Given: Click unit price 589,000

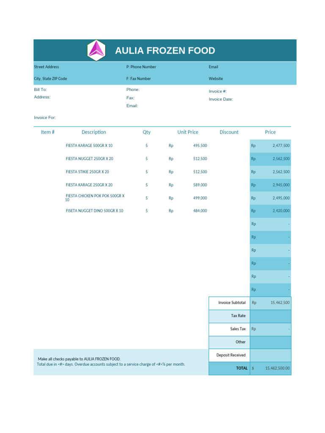Looking at the screenshot, I should click(x=200, y=185).
